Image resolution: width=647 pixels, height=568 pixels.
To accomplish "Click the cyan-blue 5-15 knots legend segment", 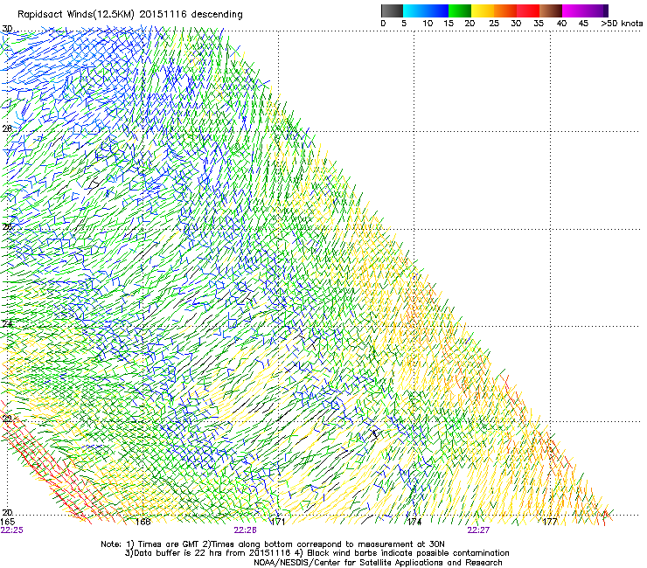I will tap(426, 10).
